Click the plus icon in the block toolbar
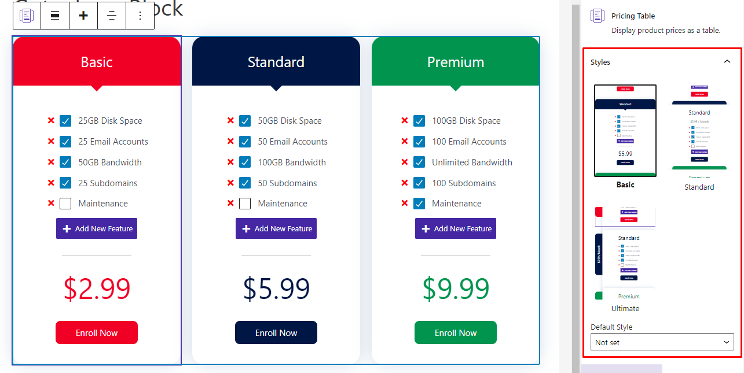Screen dimensions: 744x373 (x=83, y=15)
